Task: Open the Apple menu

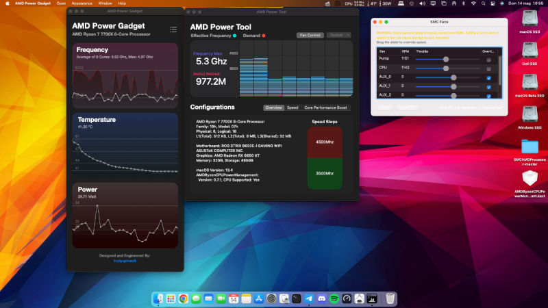Action: coord(8,3)
